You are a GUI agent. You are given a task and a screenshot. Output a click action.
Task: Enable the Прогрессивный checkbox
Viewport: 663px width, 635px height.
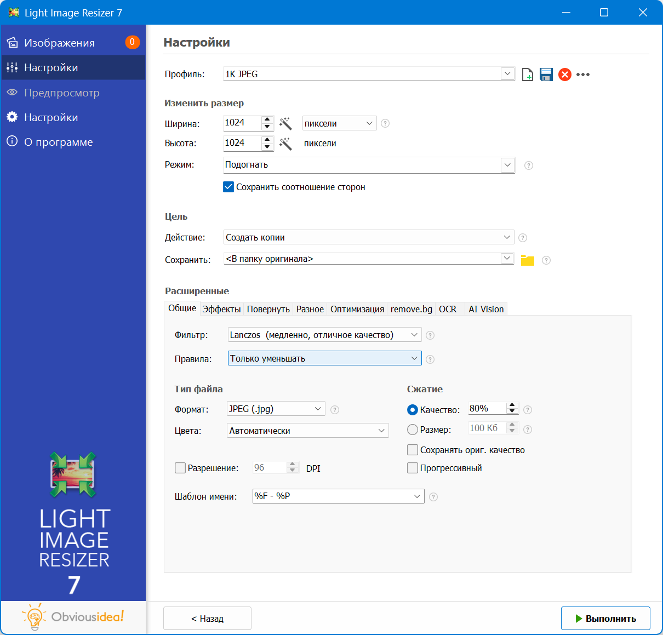[x=413, y=468]
